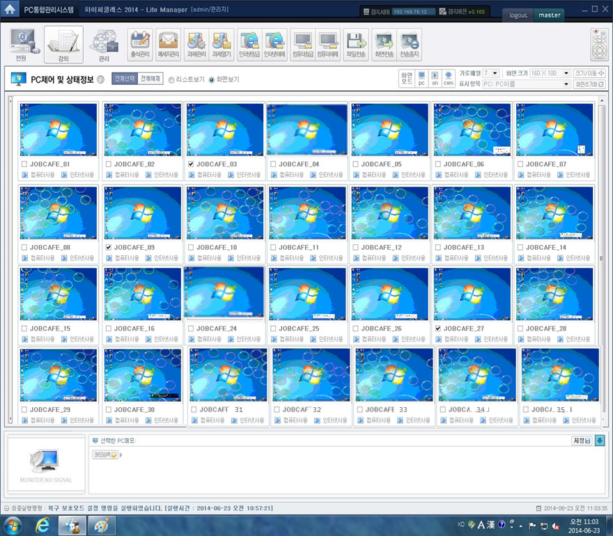Click 컴퓨터잠금 to lock computers
Viewport: 613px width, 536px height.
pos(302,44)
